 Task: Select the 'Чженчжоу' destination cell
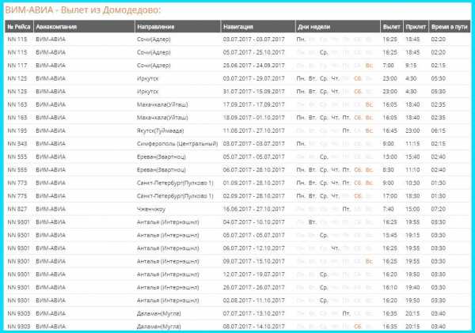[150, 209]
